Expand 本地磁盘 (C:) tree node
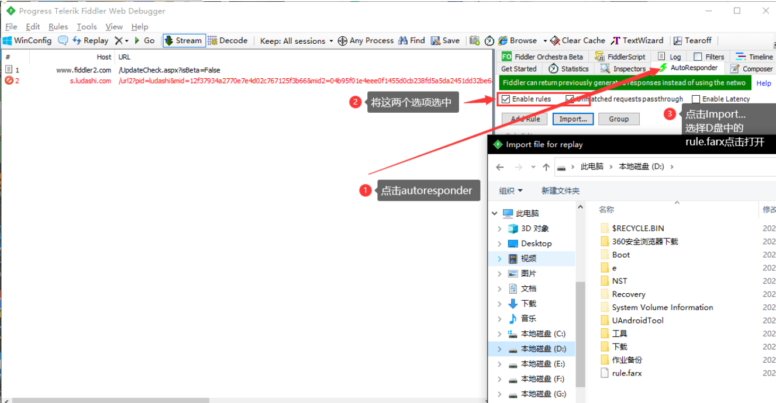The height and width of the screenshot is (403, 776). click(x=499, y=334)
